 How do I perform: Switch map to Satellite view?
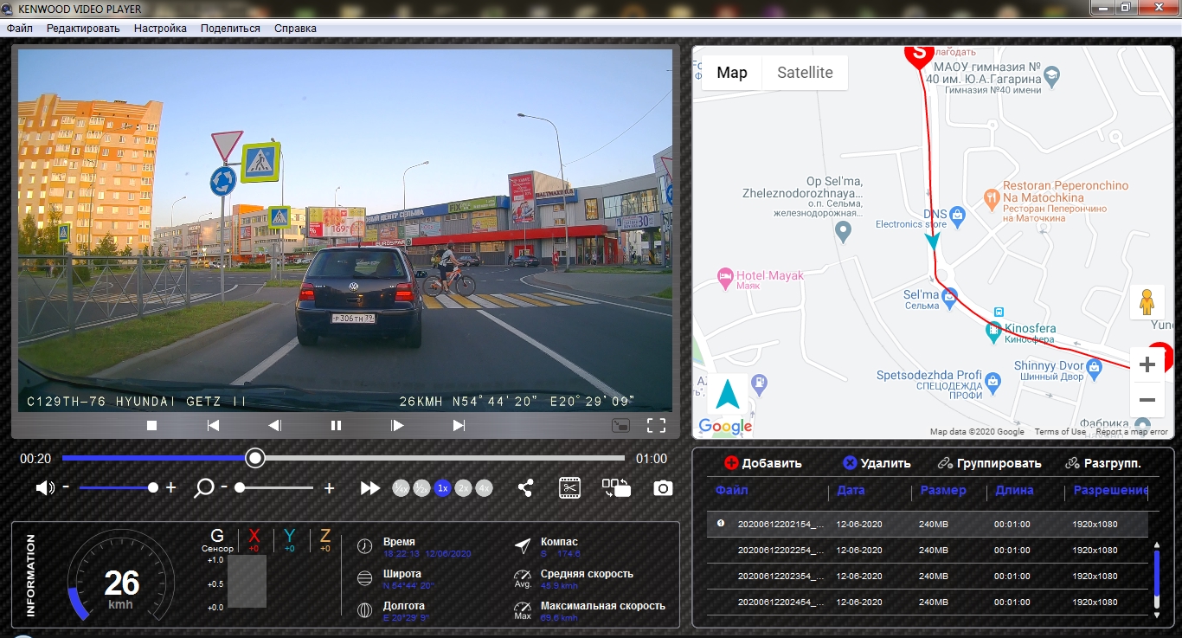(805, 73)
